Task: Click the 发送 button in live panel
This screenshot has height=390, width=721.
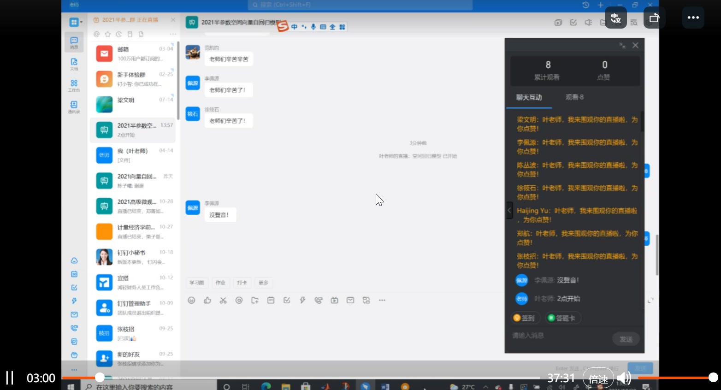Action: (626, 339)
